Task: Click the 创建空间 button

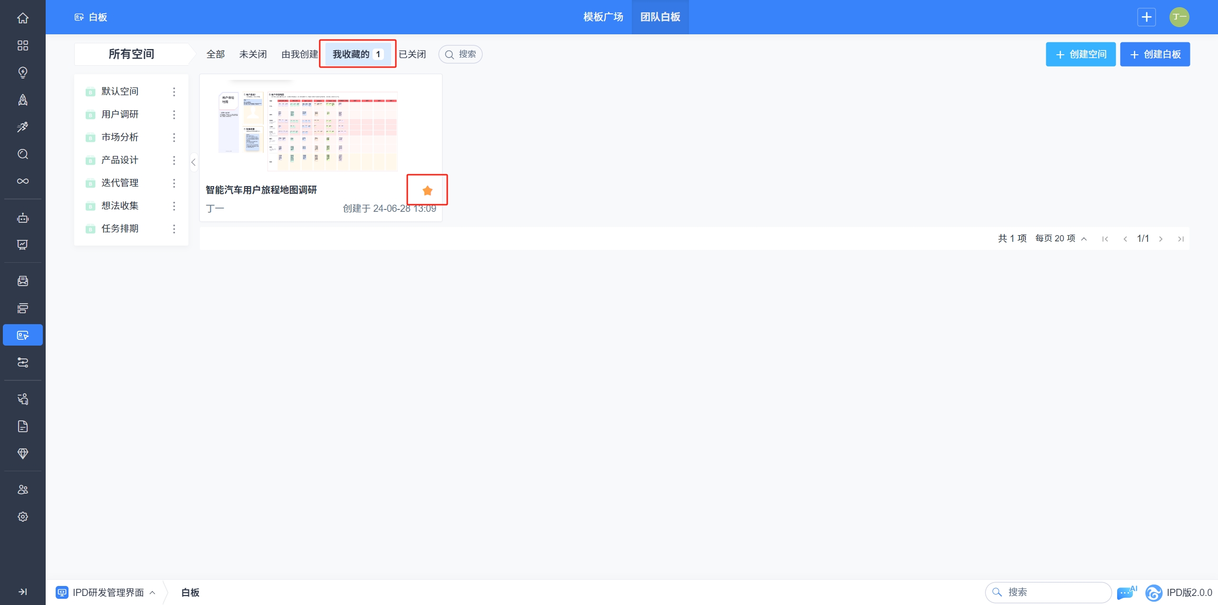Action: [x=1080, y=54]
